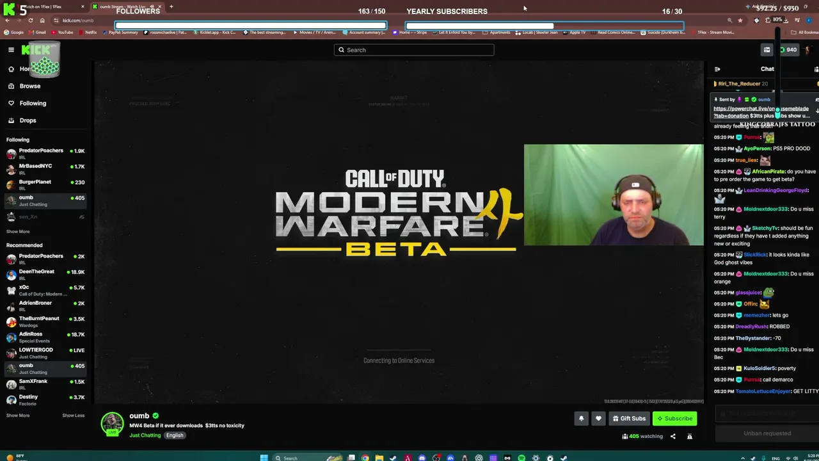
Task: Open LOWTIERGOD channel avatar
Action: [11, 353]
